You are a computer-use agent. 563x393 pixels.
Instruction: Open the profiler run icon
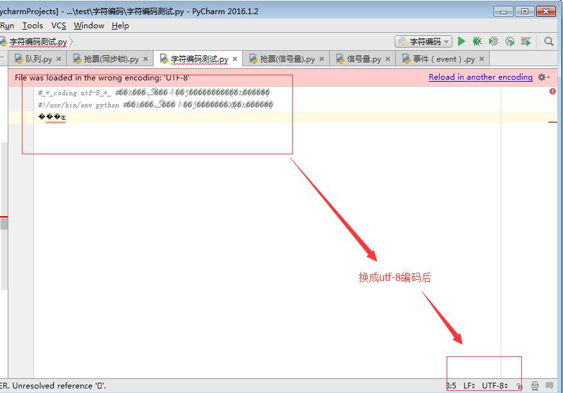510,41
